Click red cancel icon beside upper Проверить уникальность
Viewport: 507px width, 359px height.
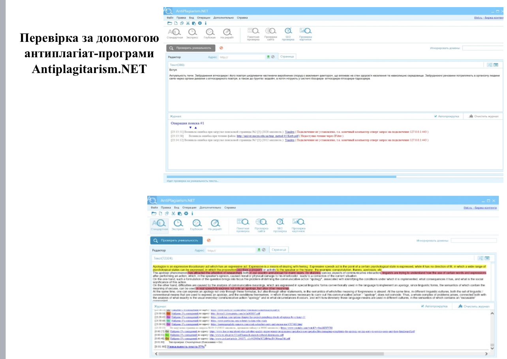click(221, 48)
